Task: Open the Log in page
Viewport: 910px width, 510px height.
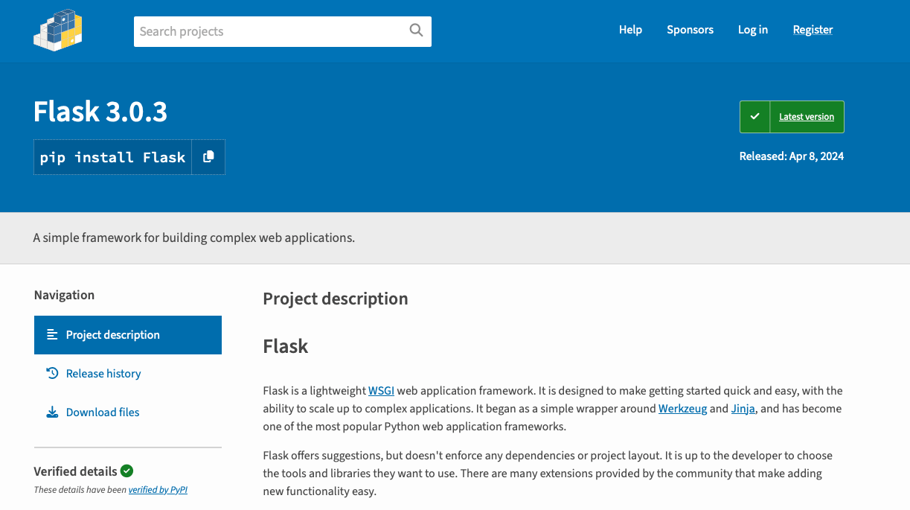Action: coord(752,30)
